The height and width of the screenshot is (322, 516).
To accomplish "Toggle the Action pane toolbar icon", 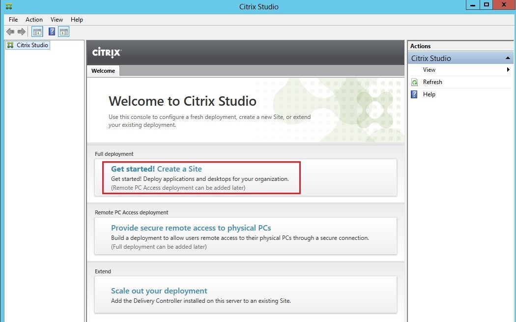I will pyautogui.click(x=63, y=32).
